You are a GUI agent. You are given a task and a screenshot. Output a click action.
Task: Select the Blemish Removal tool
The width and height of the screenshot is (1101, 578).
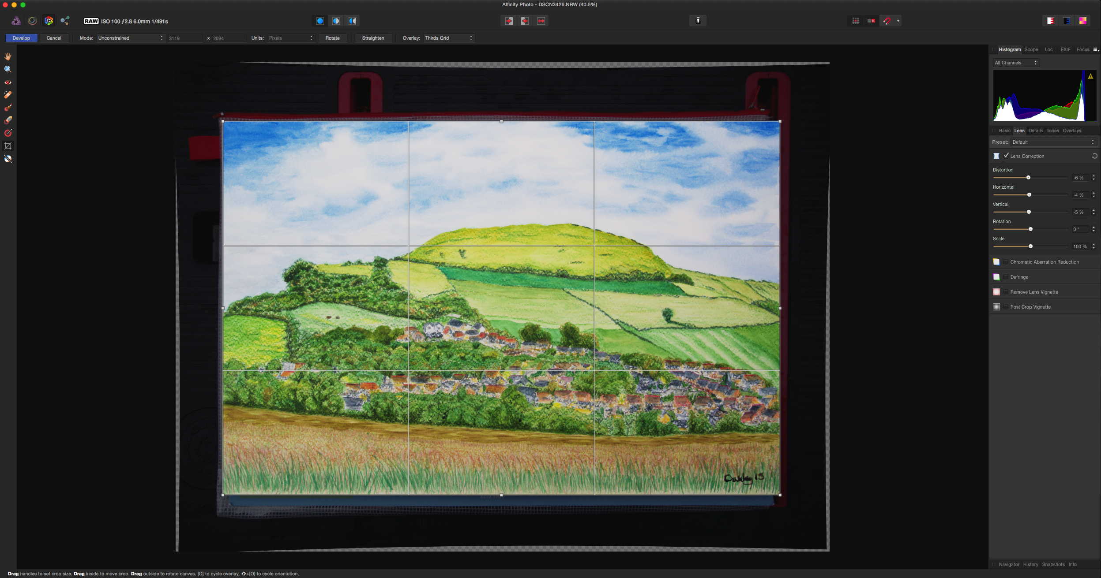pos(8,95)
